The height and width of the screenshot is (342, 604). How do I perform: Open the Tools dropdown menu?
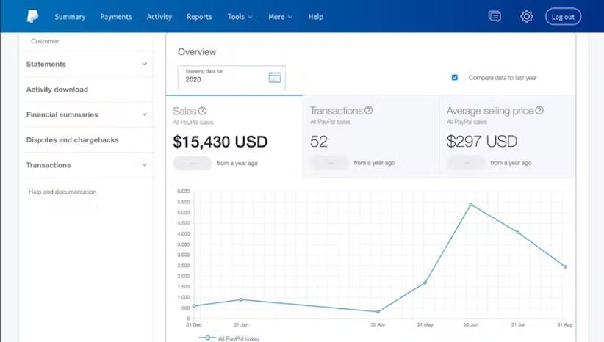coord(240,17)
